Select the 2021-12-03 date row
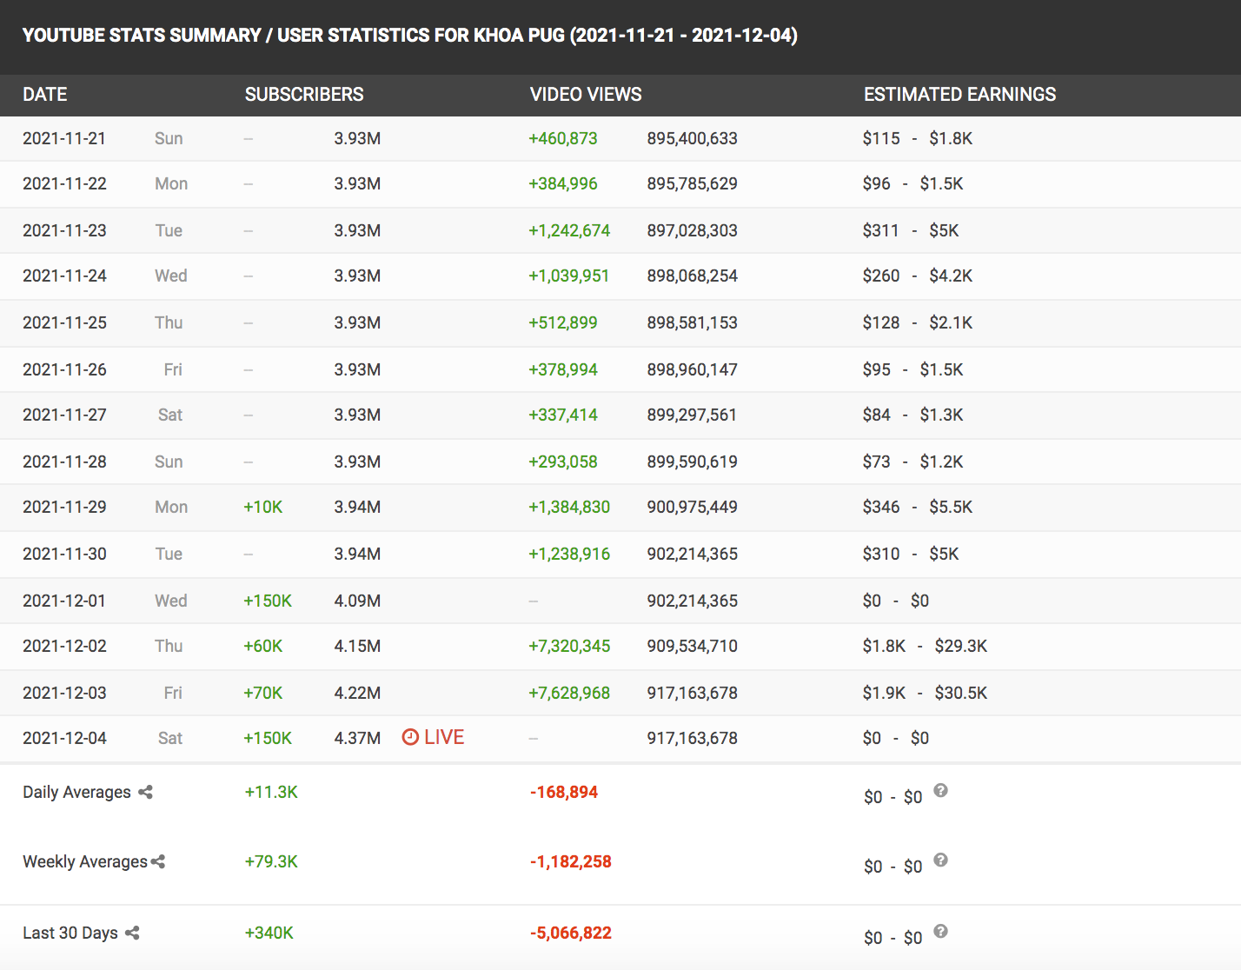 (x=65, y=693)
